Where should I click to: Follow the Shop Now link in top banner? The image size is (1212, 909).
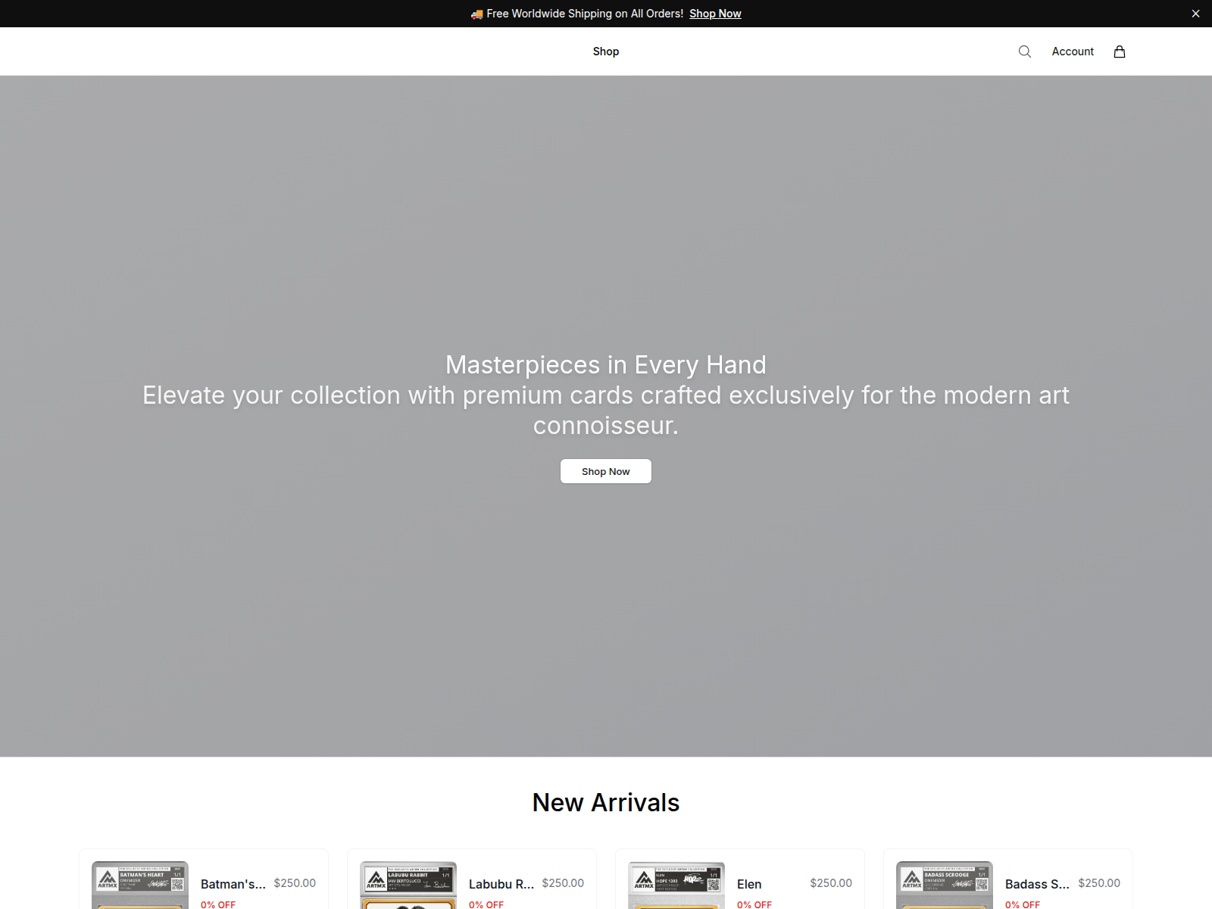click(715, 14)
